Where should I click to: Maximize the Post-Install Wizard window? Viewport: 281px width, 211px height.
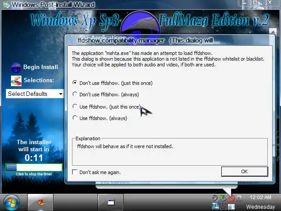(255, 3)
